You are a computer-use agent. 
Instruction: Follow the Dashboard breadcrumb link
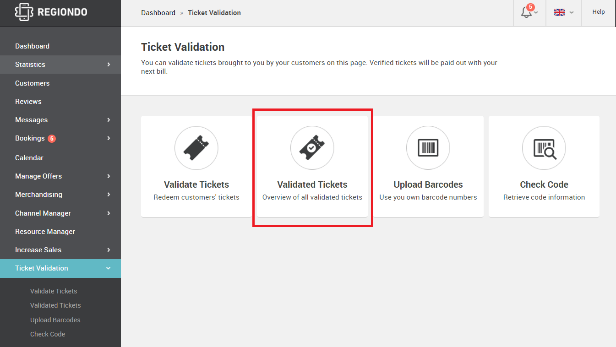(158, 13)
